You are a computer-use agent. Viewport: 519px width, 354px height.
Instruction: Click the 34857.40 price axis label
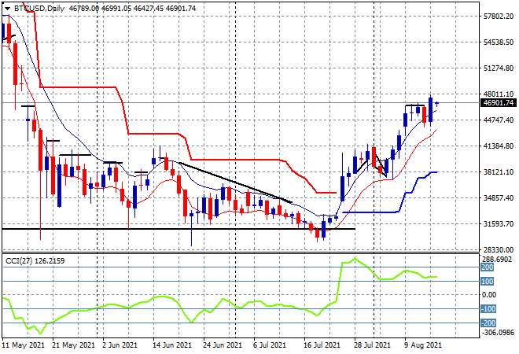498,198
